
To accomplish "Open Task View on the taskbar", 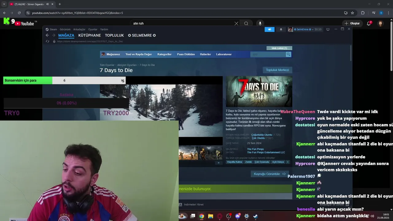I will click(193, 216).
